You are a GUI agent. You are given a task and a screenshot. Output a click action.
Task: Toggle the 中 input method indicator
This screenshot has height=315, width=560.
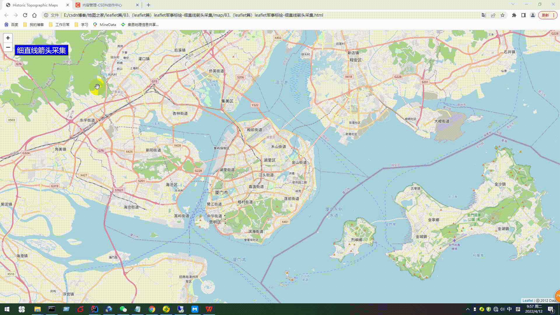pos(509,309)
